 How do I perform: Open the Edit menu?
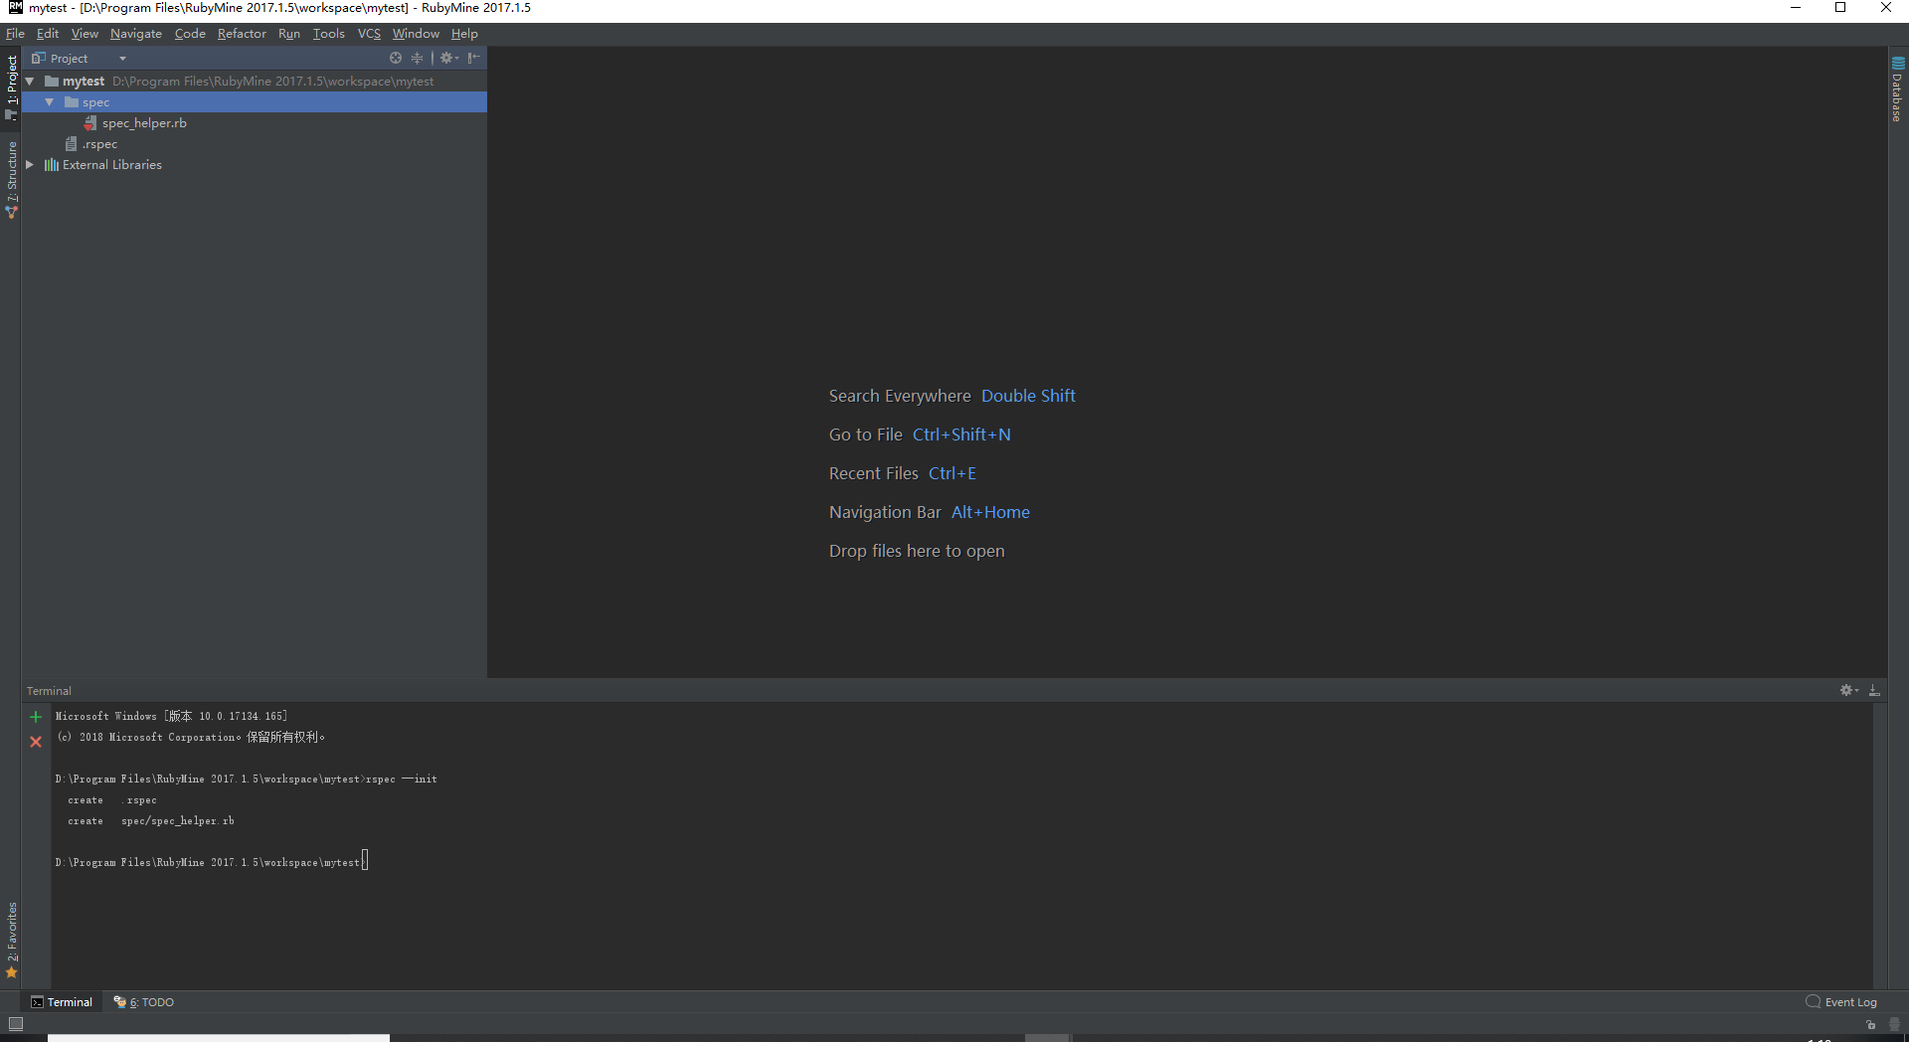(48, 34)
